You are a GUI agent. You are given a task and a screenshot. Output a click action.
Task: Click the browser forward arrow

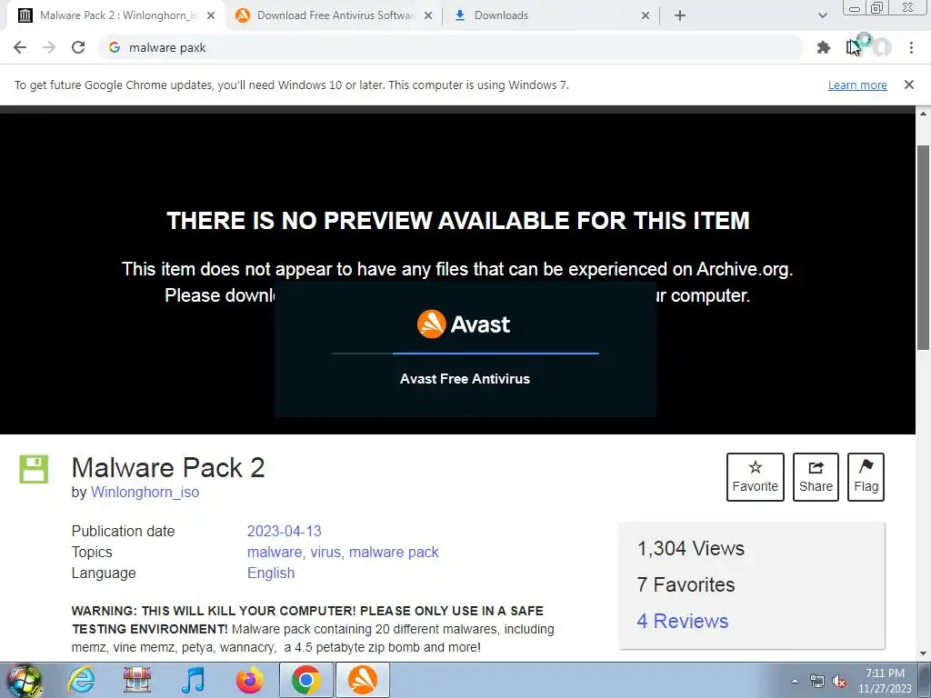(49, 47)
